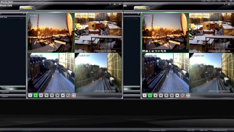Click CPU usage in status bar
Image resolution: width=234 pixels, height=132 pixels.
190,131
